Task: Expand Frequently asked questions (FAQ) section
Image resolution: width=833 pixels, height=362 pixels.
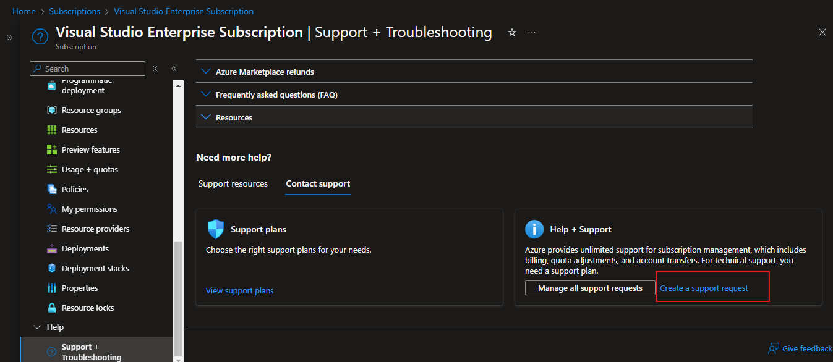Action: 474,95
